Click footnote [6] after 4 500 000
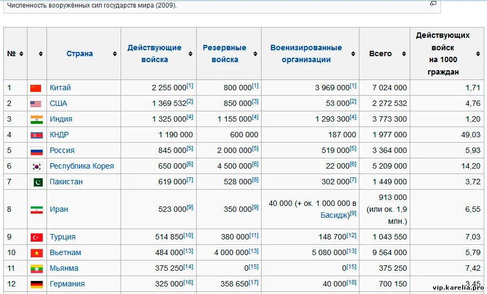This screenshot has width=487, height=294. pos(255,164)
